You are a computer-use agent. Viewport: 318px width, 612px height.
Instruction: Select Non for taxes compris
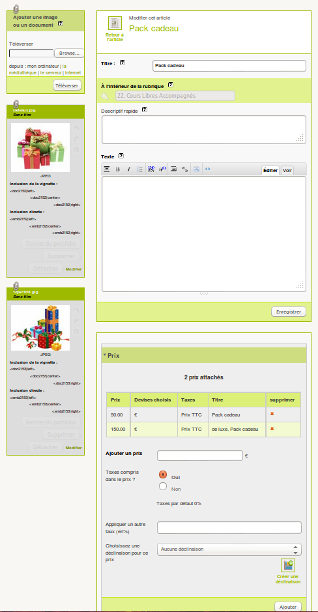[163, 486]
